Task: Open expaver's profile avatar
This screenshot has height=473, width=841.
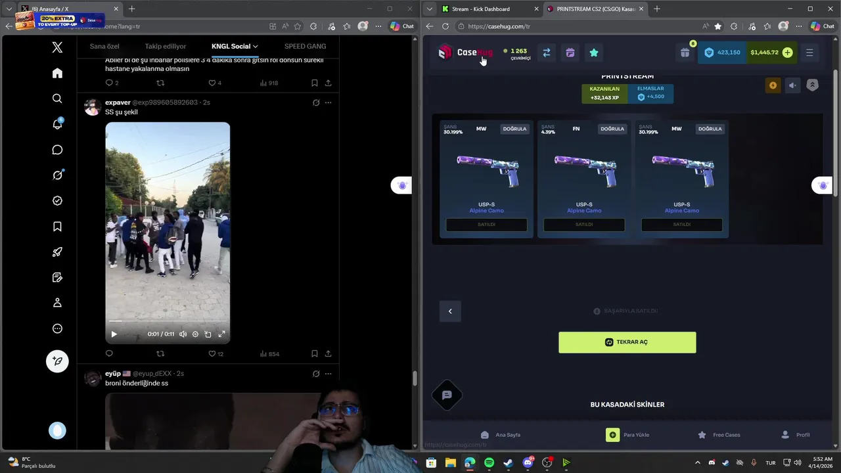Action: [x=93, y=107]
